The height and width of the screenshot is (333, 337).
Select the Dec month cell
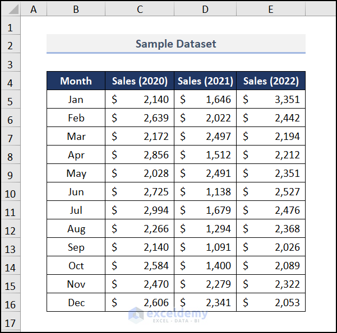click(76, 303)
